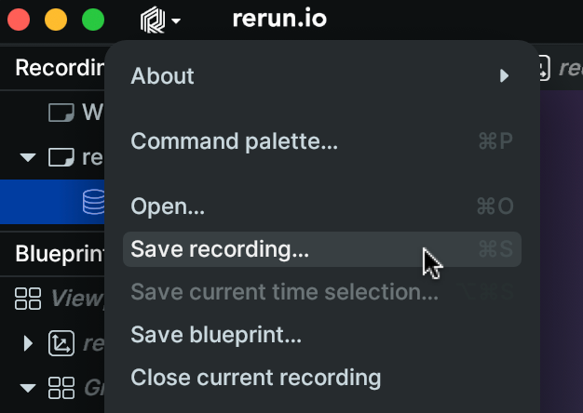Image resolution: width=583 pixels, height=413 pixels.
Task: Click the Viewport grid icon in Blueprint
Action: click(28, 299)
